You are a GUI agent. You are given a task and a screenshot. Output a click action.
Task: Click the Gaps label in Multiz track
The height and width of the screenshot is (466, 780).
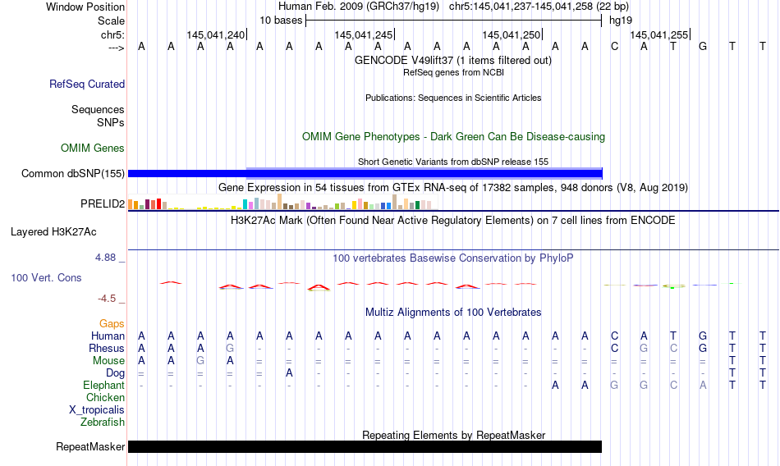click(x=112, y=324)
